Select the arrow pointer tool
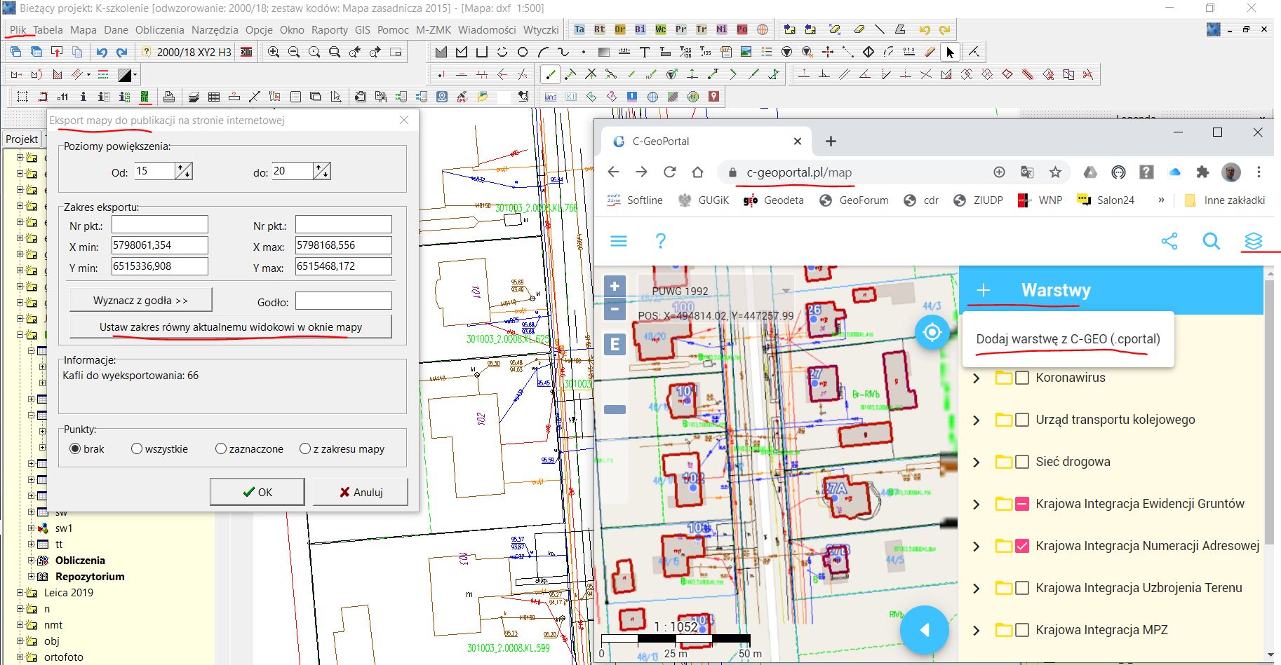 (950, 52)
